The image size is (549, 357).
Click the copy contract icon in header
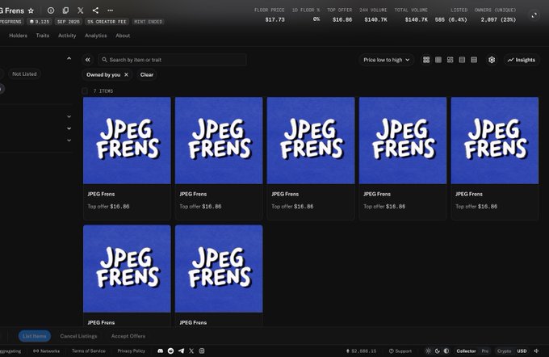click(65, 10)
